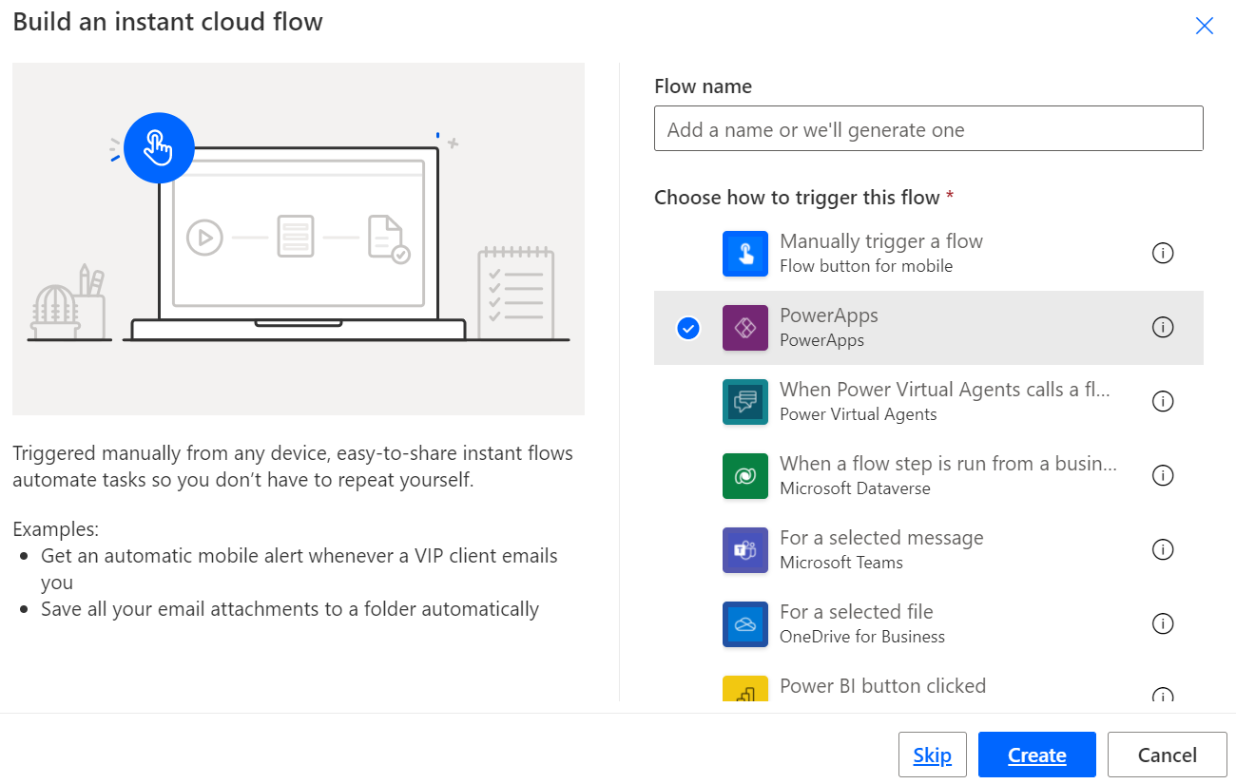1236x784 pixels.
Task: Click the Flow name input field
Action: click(x=929, y=128)
